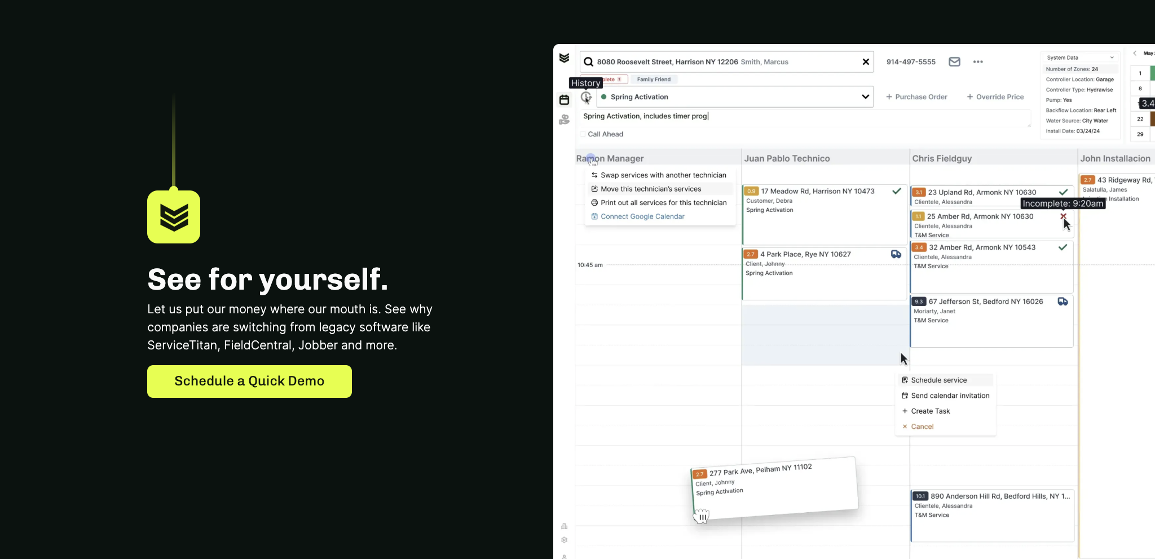
Task: Click the swap arrows icon in technician menu
Action: point(594,175)
